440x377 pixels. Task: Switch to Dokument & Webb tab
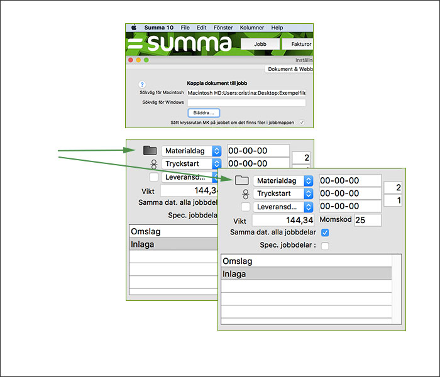point(289,69)
